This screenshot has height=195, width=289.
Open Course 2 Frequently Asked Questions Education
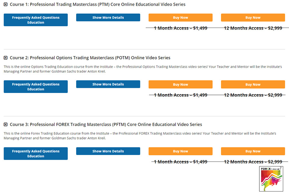tap(36, 87)
